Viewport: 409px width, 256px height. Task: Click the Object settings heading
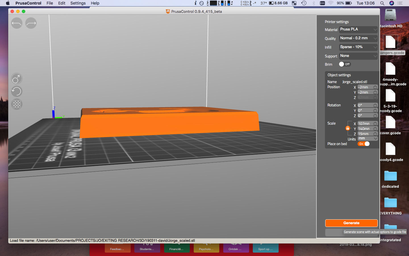[339, 75]
